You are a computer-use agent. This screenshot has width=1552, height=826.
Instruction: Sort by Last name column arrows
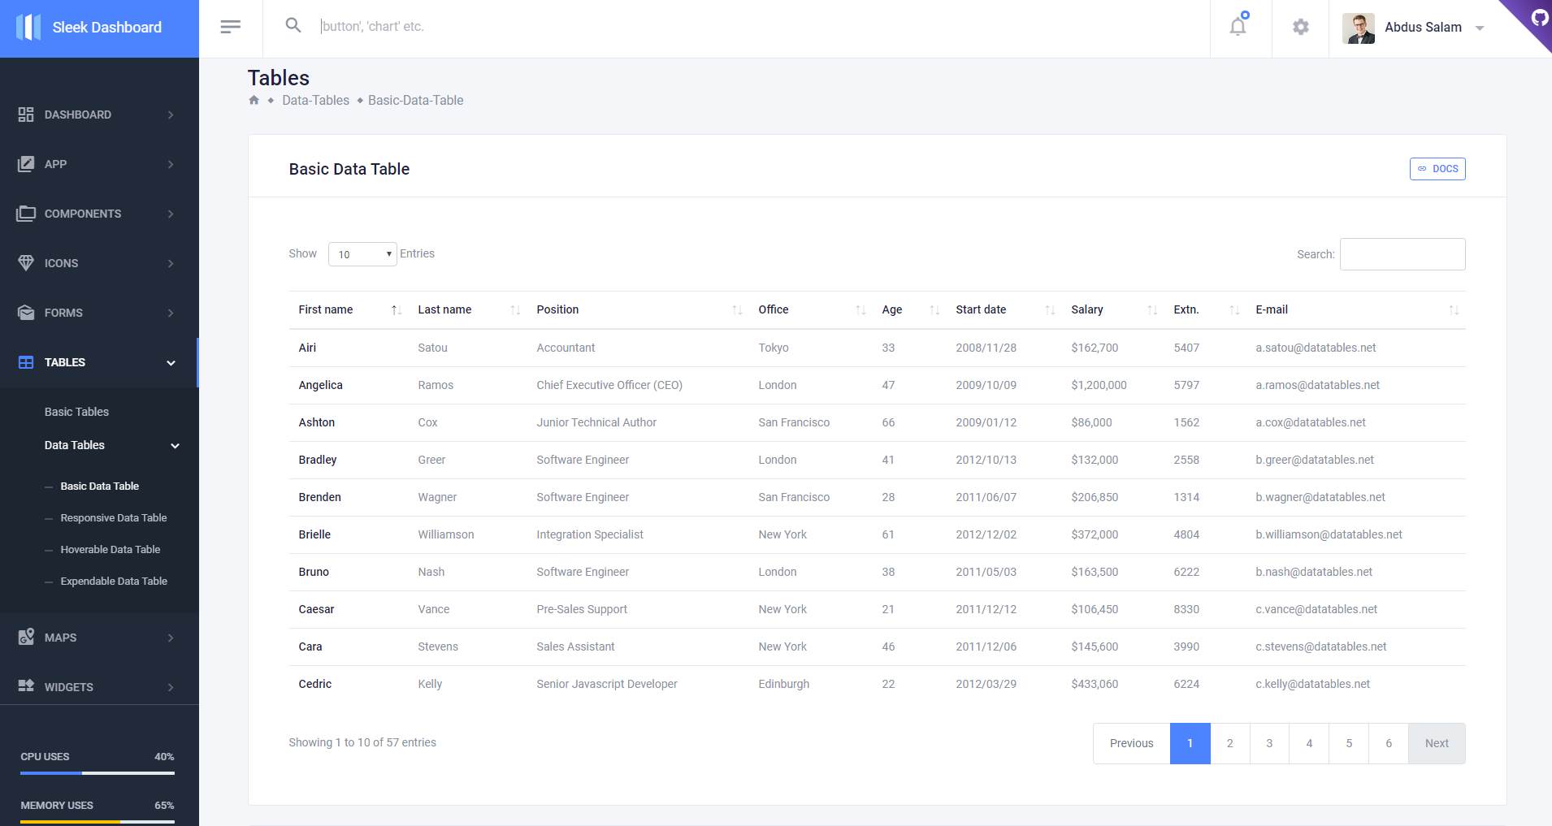(x=515, y=310)
